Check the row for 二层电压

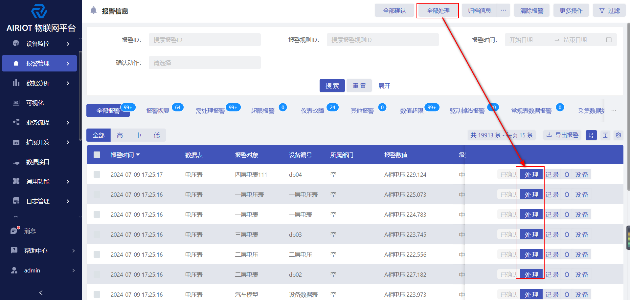tap(97, 254)
